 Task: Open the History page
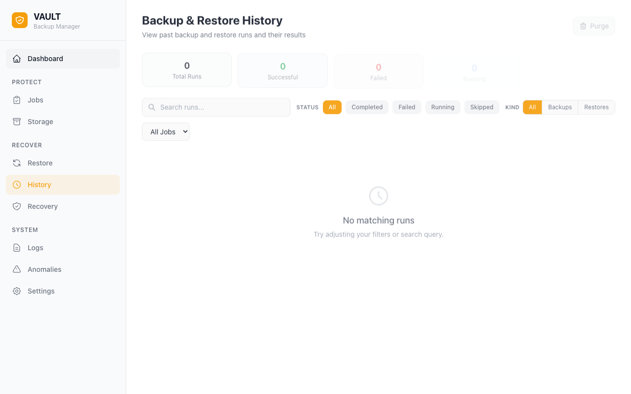point(63,185)
